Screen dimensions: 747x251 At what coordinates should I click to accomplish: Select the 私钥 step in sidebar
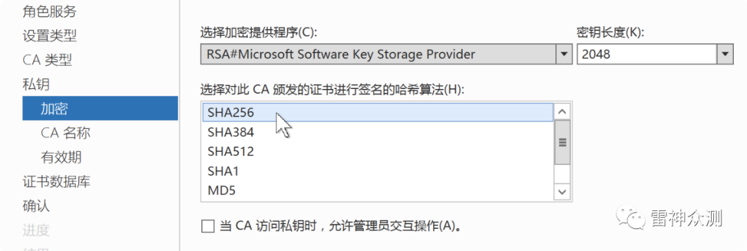pyautogui.click(x=36, y=85)
